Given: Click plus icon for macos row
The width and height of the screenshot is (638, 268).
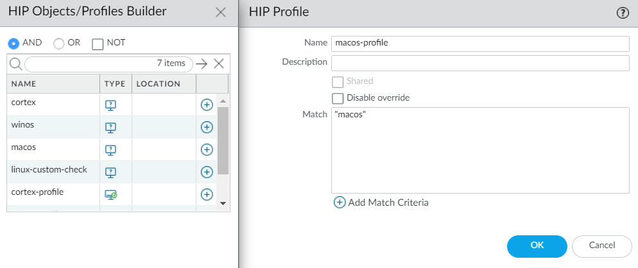Looking at the screenshot, I should click(x=207, y=149).
